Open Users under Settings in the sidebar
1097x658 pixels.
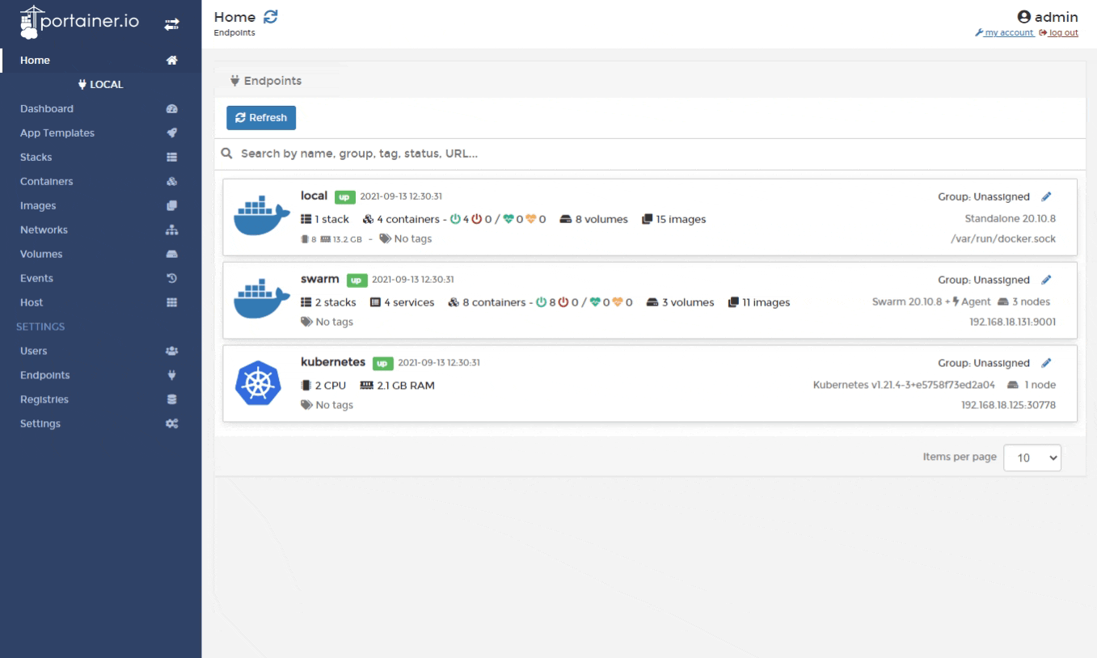pyautogui.click(x=34, y=352)
